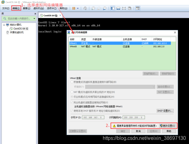The width and height of the screenshot is (189, 144).
Task: Collapse the 我的计算机 tree node
Action: [4, 25]
